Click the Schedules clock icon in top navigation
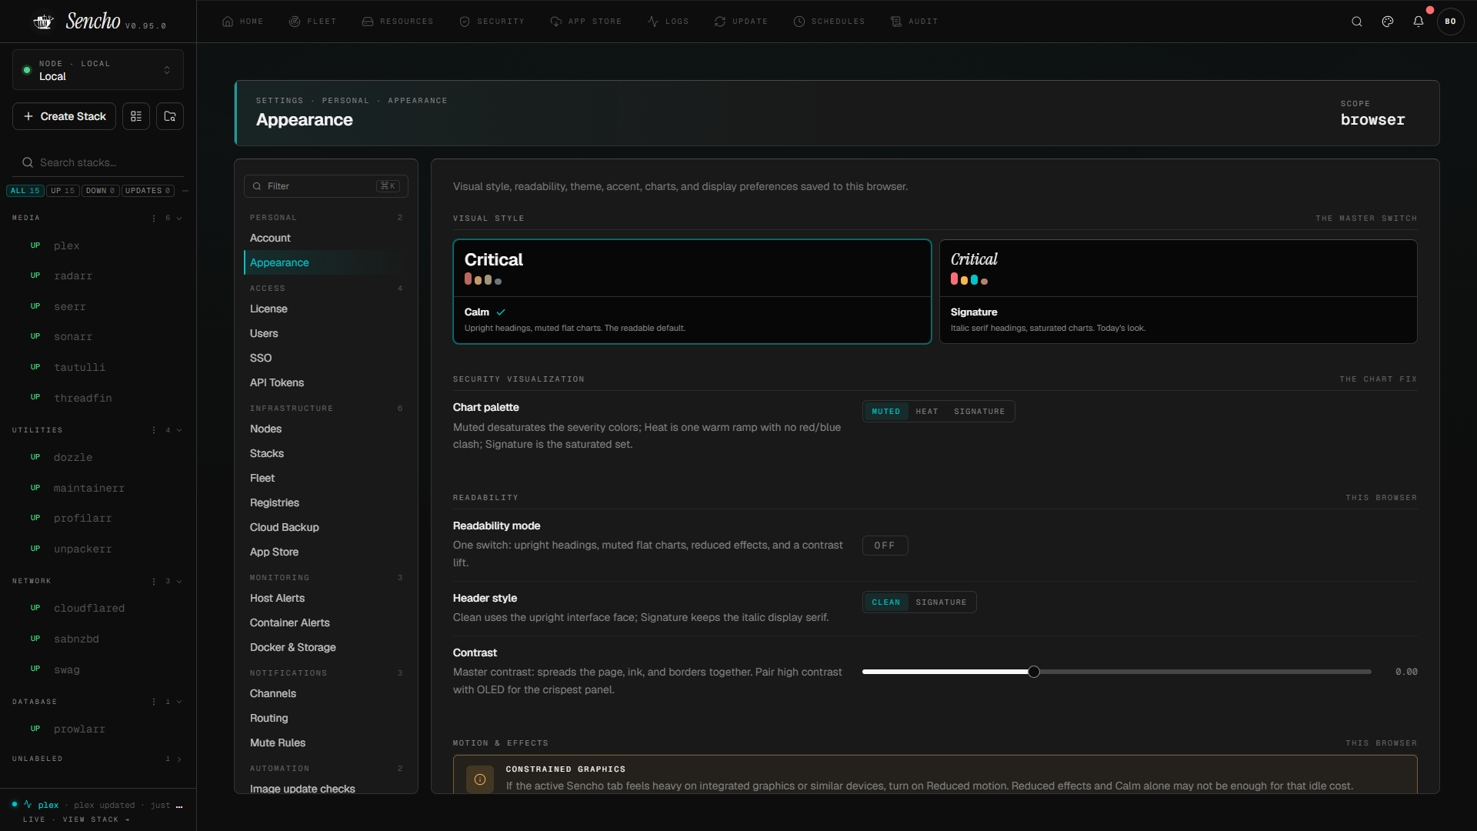This screenshot has width=1477, height=831. click(799, 22)
